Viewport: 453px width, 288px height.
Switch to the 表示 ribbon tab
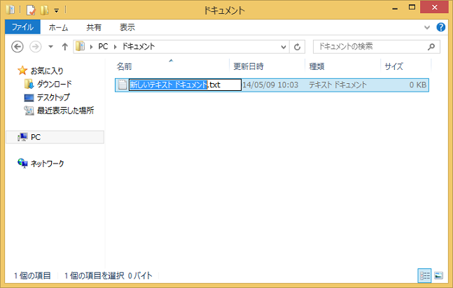127,27
